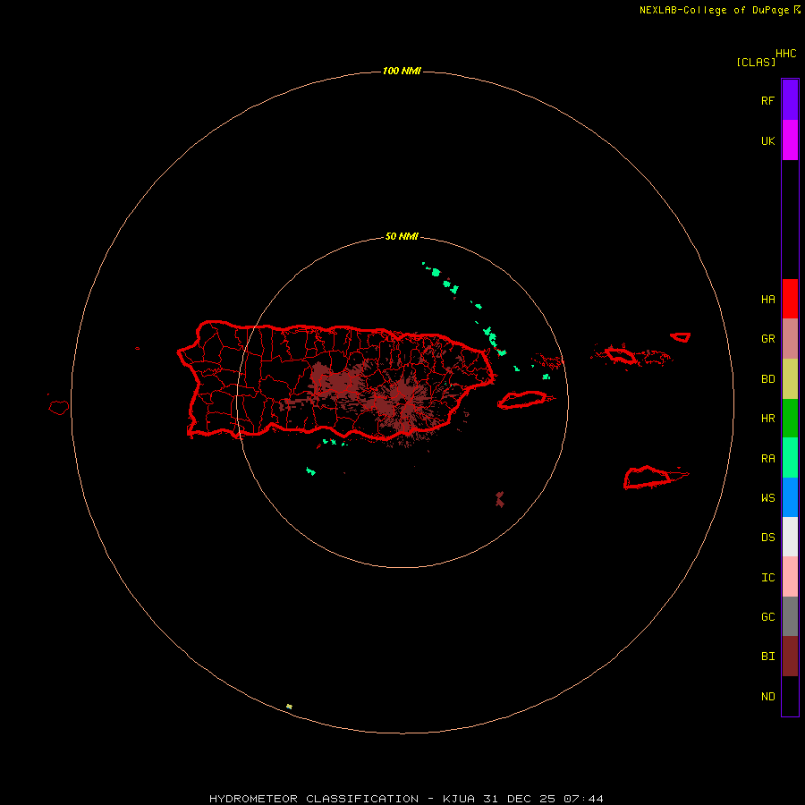The image size is (805, 805).
Task: Click the IC light pink legend swatch
Action: tap(790, 577)
